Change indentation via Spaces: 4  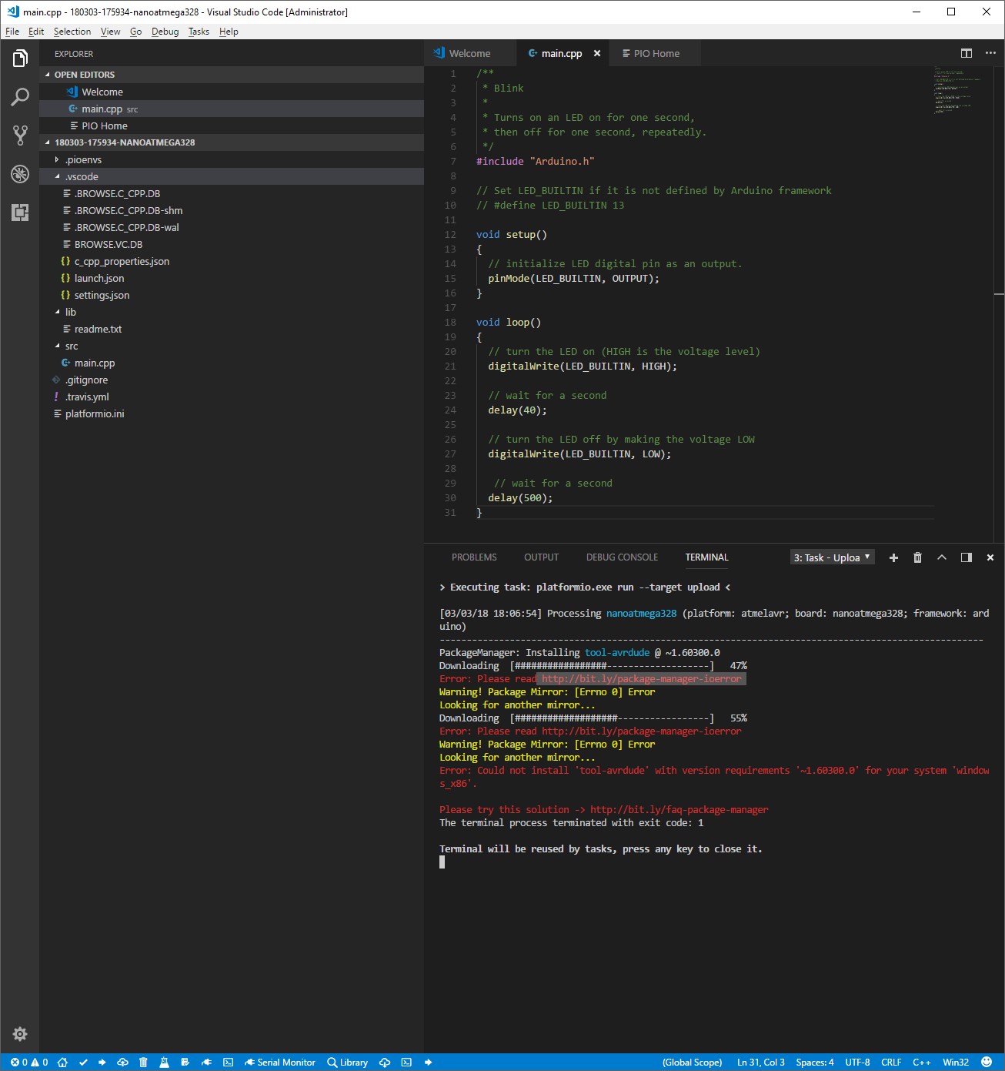pos(815,1063)
